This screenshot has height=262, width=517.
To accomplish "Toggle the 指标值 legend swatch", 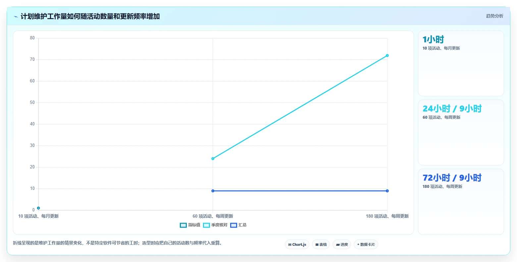I will click(183, 225).
